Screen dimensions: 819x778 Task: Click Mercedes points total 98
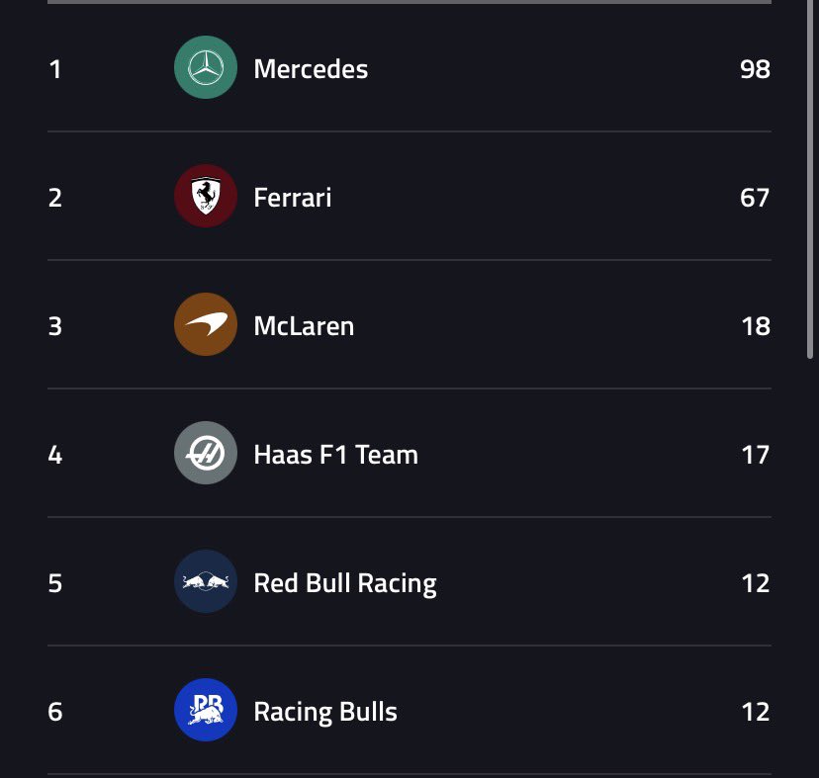pyautogui.click(x=755, y=69)
